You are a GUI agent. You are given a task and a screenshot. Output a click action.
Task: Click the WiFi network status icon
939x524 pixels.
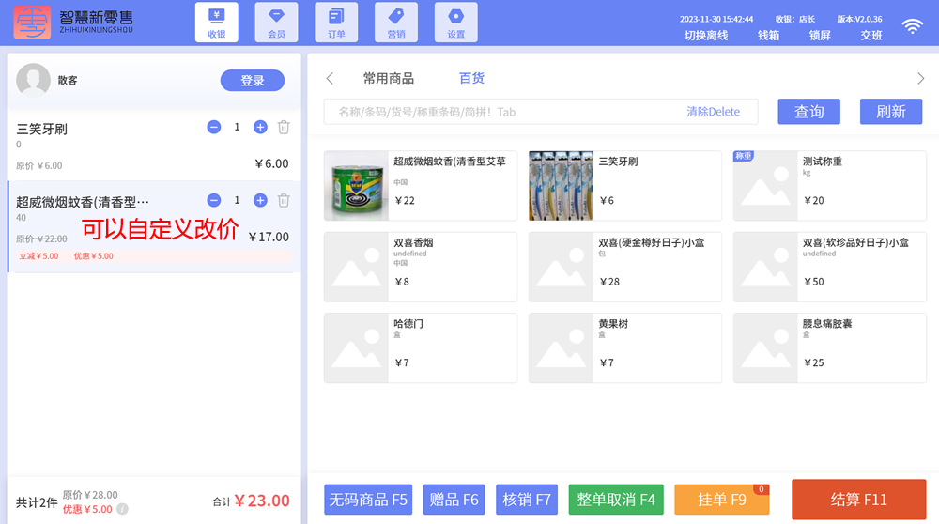point(912,26)
